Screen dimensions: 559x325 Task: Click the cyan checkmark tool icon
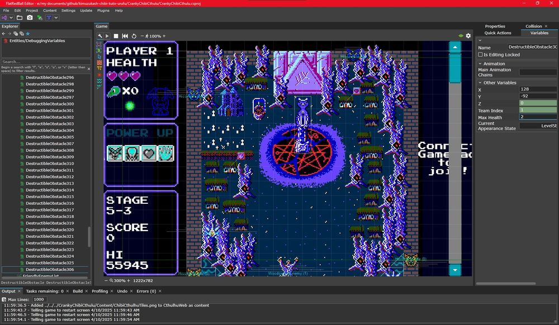(x=99, y=87)
